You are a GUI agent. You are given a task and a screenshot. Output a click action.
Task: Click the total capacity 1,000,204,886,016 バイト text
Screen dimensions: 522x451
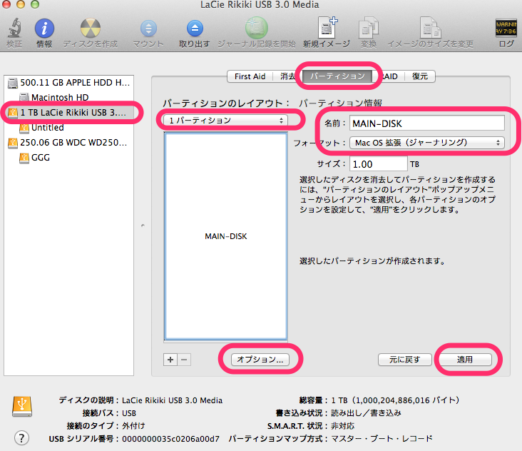pos(395,400)
